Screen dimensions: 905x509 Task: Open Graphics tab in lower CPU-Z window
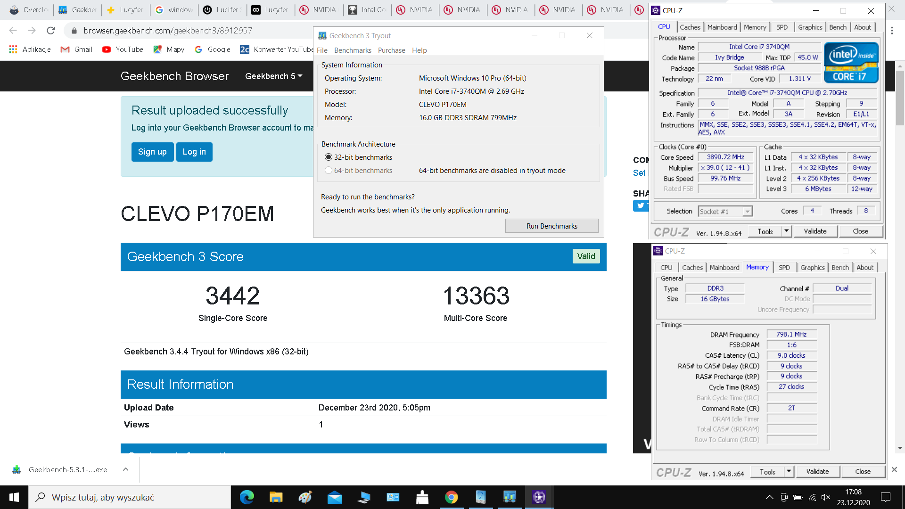(x=812, y=268)
